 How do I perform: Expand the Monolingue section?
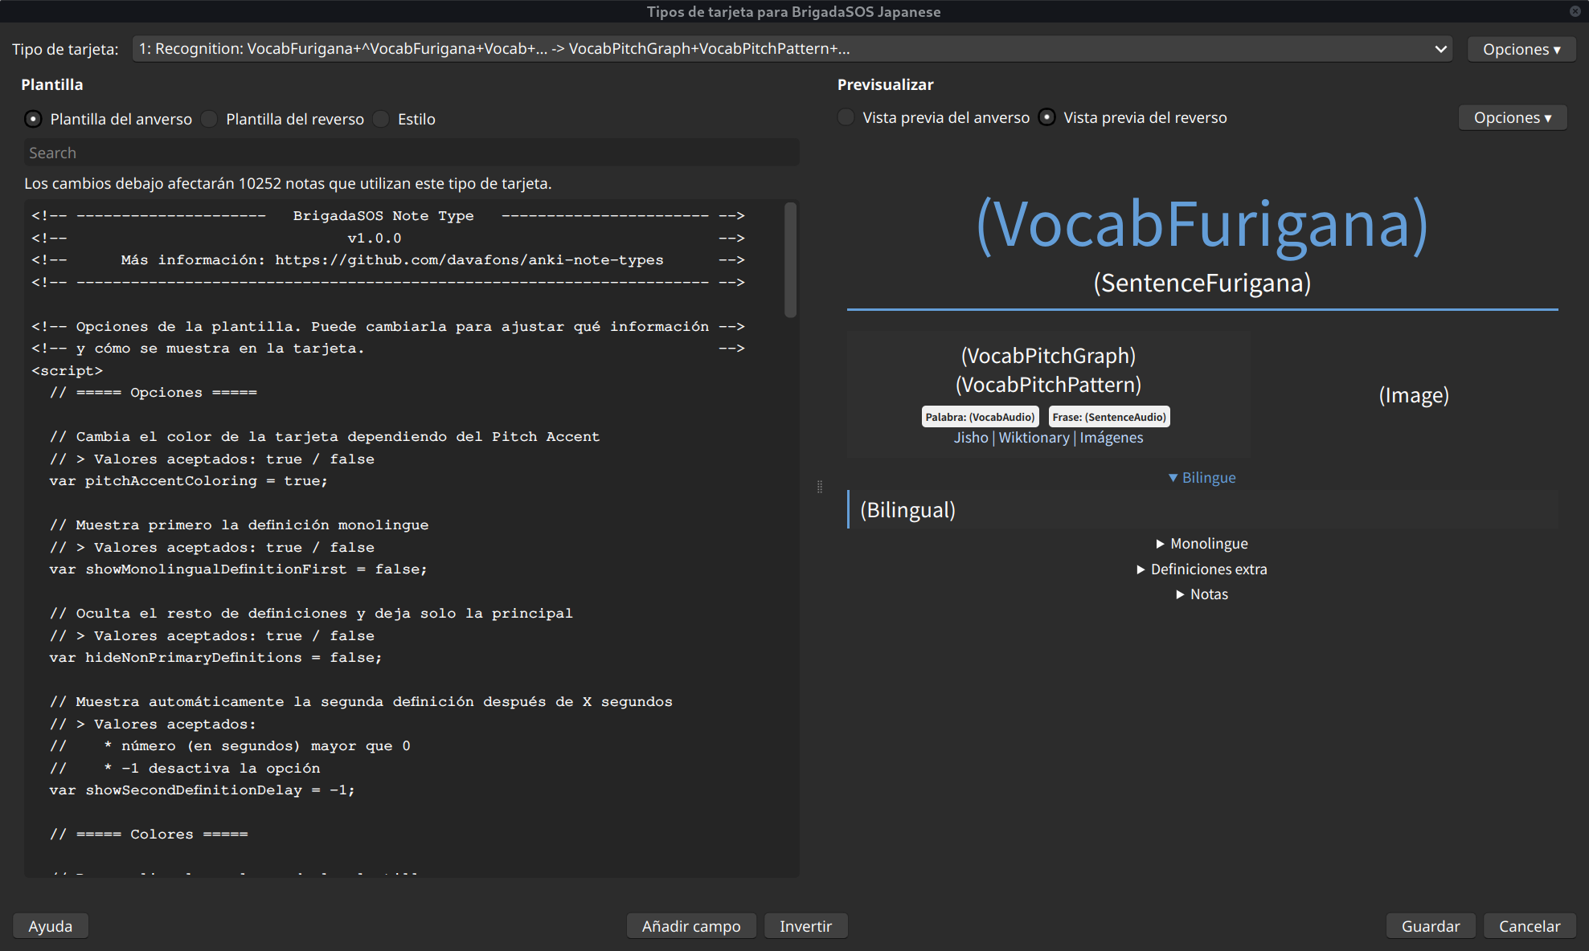pos(1202,544)
